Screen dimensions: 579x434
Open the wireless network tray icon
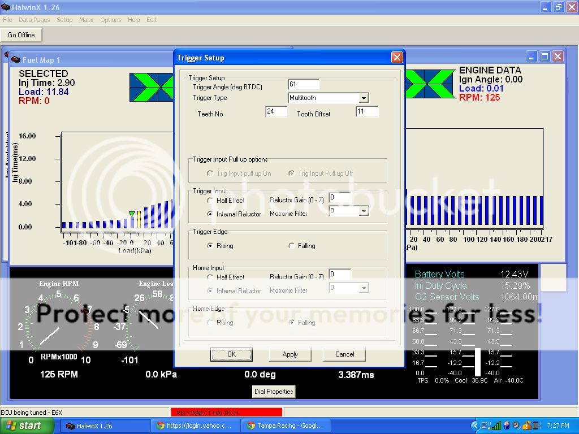coord(486,426)
